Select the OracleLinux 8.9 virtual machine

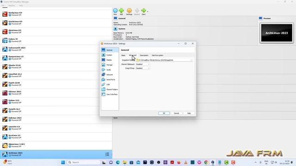click(x=56, y=23)
